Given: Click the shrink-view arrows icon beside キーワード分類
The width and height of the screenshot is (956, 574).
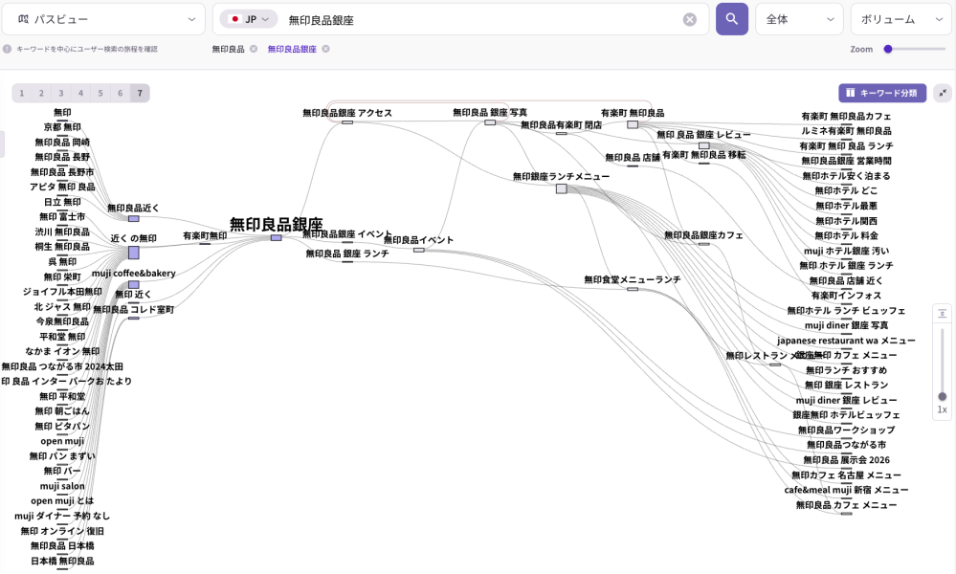Looking at the screenshot, I should 943,94.
